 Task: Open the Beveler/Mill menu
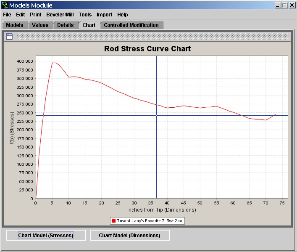click(60, 14)
